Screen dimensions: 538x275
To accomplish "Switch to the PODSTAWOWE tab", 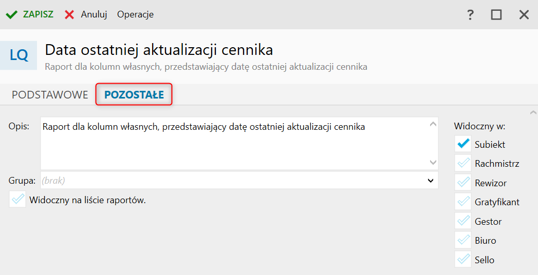I will click(50, 95).
